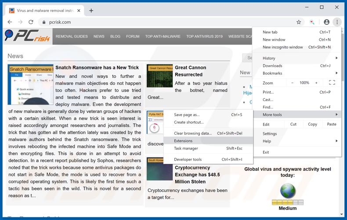Viewport: 347px width, 220px height.
Task: Click the Snatch Ransomware article thumbnail
Action: click(x=31, y=85)
